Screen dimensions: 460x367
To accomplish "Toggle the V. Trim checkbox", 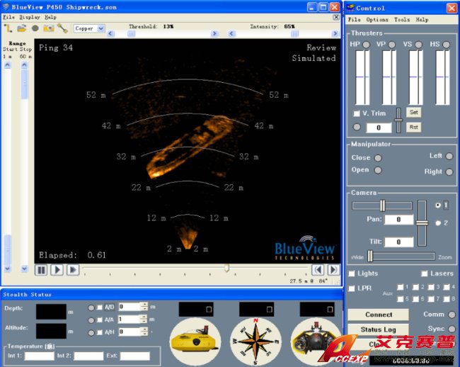I will [357, 113].
